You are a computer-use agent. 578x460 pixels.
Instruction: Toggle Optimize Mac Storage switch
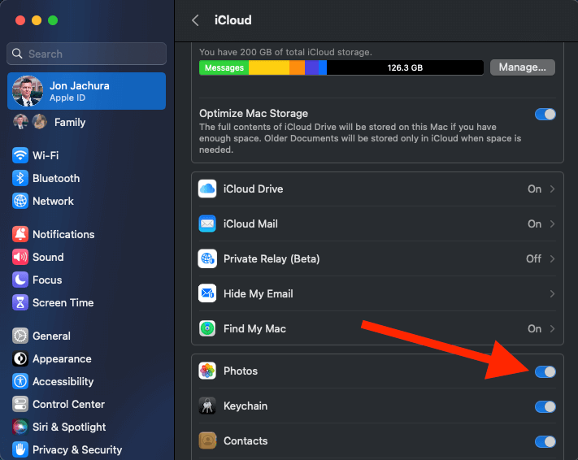tap(545, 115)
